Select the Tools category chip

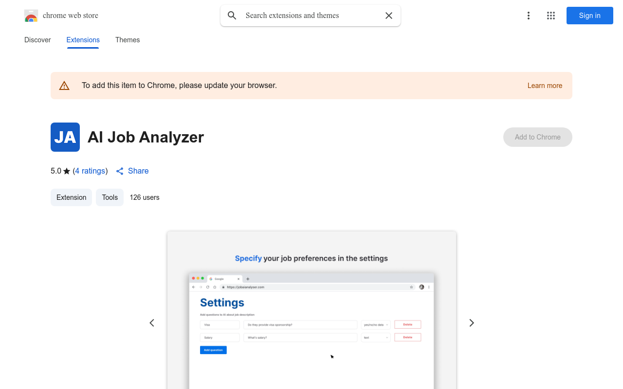(110, 197)
